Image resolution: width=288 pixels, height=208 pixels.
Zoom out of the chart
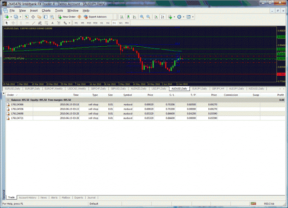148,17
